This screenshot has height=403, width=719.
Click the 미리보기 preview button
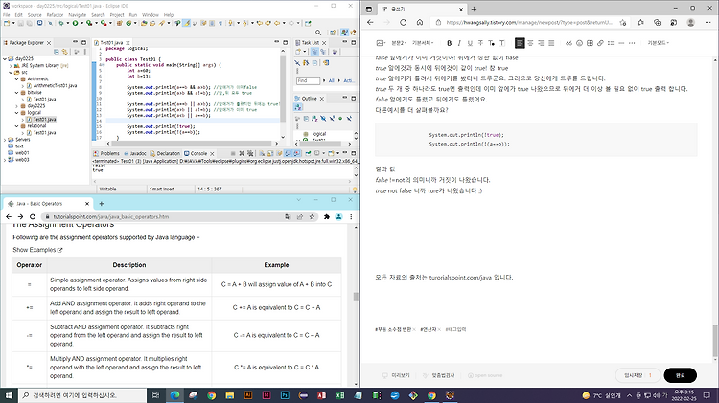396,375
